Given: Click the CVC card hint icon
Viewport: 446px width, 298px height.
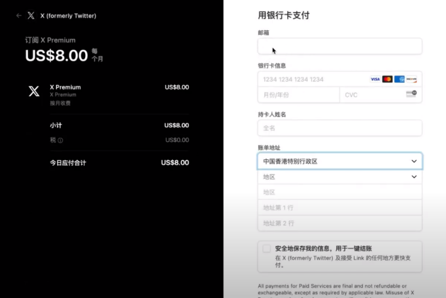Looking at the screenshot, I should click(411, 94).
